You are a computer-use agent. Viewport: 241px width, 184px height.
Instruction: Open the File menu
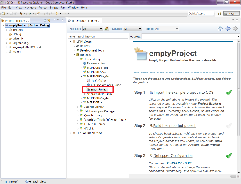pyautogui.click(x=3, y=8)
